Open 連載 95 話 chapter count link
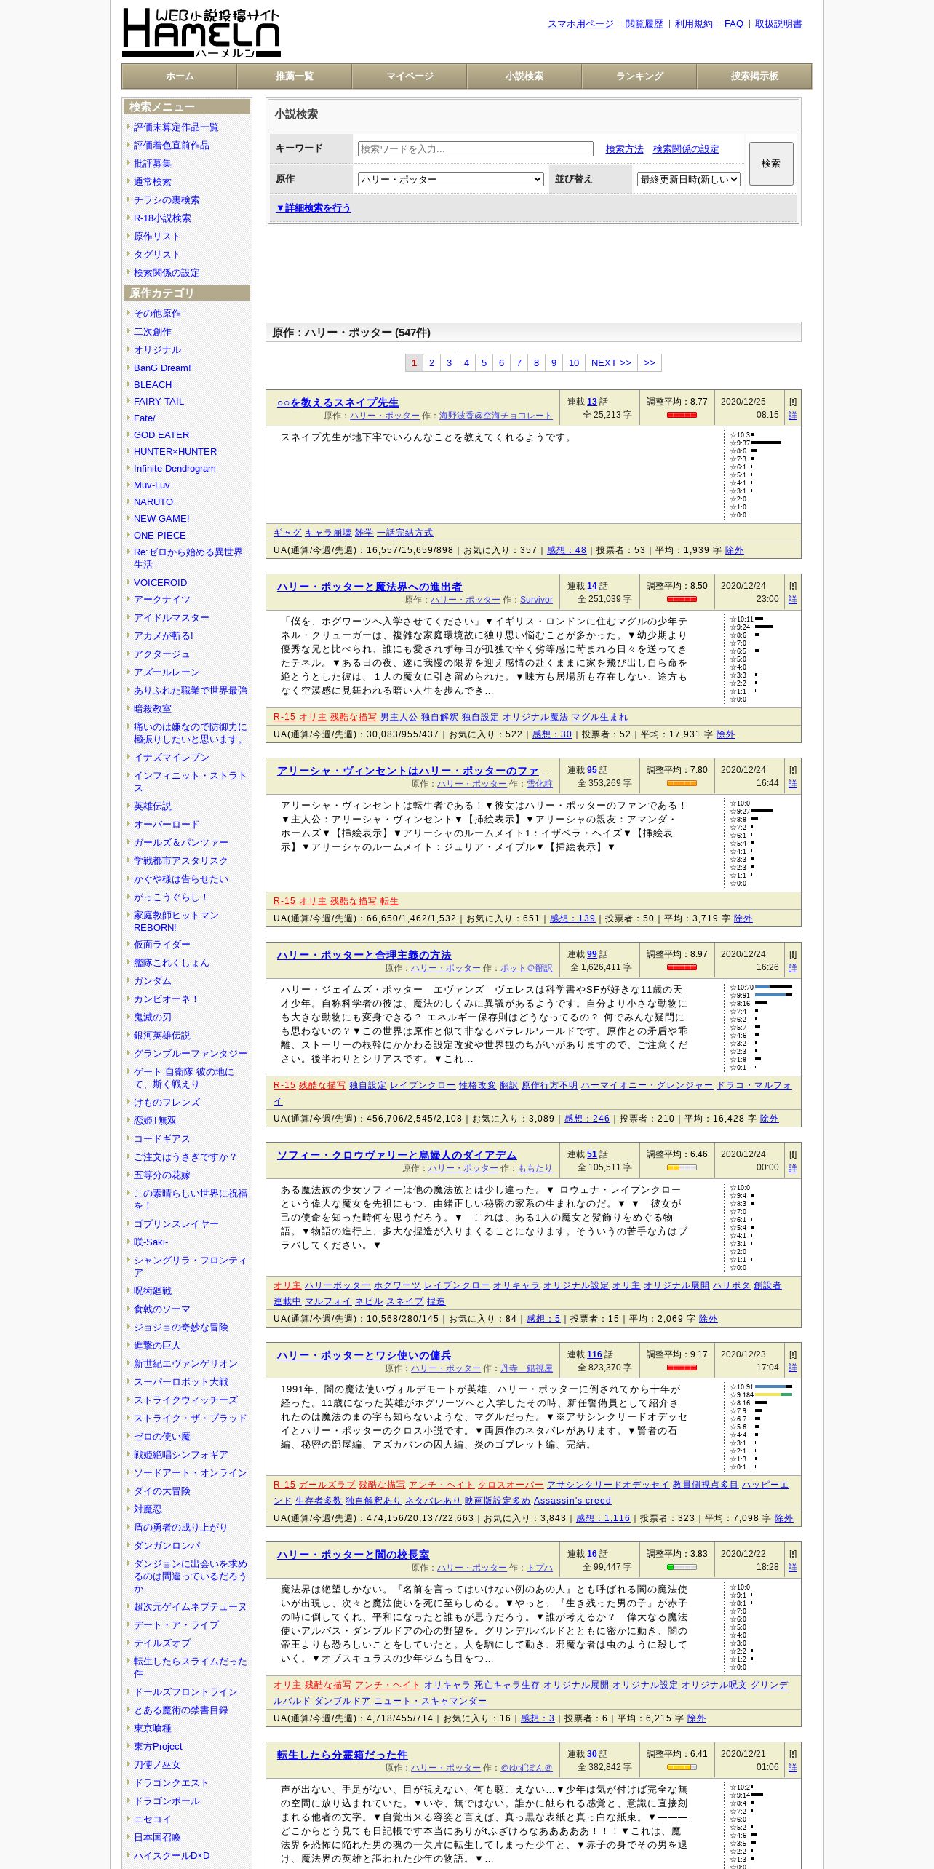Screen dimensions: 934x1869 [592, 770]
